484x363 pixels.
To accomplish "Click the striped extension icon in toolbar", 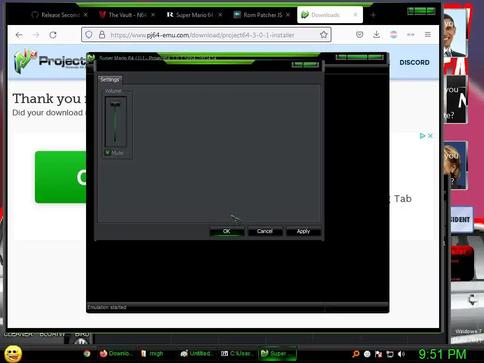I will tap(394, 35).
